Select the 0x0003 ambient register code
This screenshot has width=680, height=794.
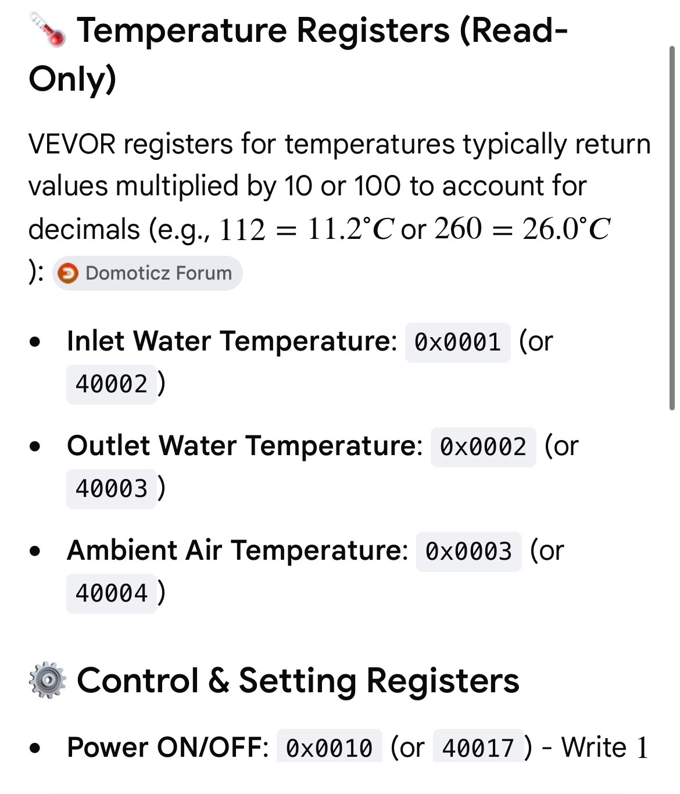click(468, 552)
